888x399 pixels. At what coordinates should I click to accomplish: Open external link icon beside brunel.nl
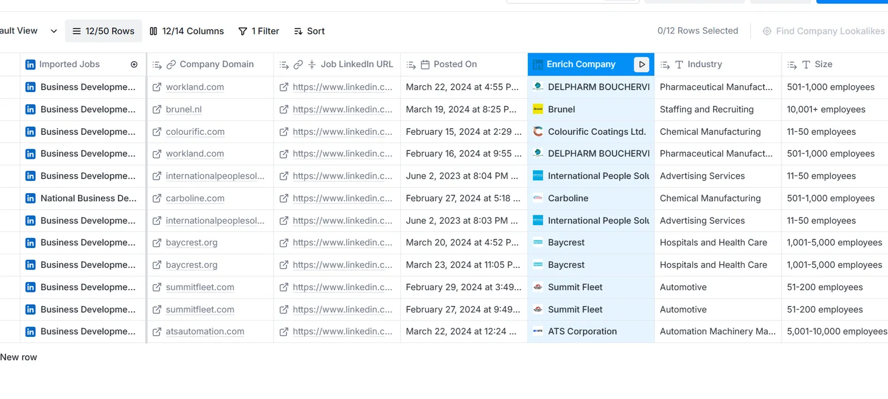(x=157, y=109)
